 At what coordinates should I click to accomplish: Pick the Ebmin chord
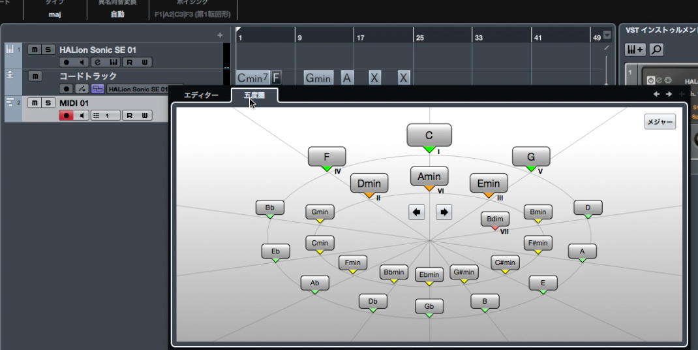[429, 275]
